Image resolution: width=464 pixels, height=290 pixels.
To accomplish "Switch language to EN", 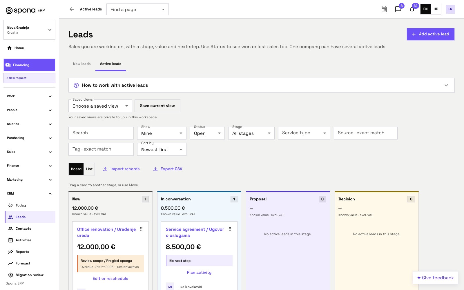I will coord(425,9).
